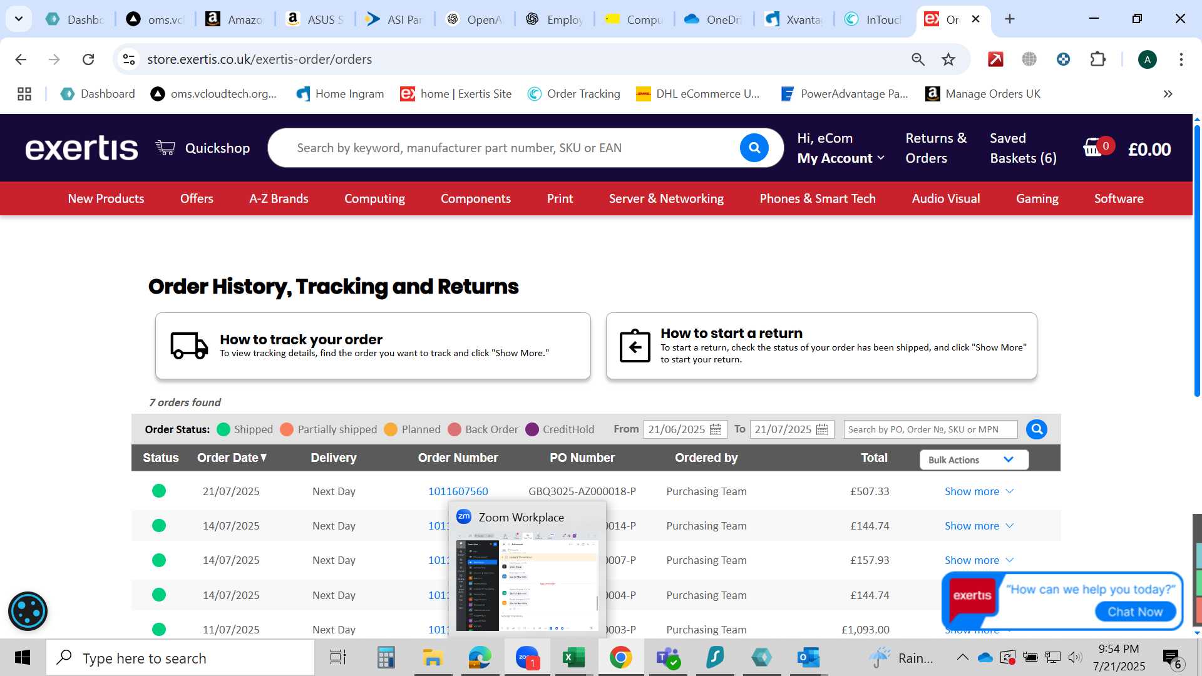The image size is (1202, 676).
Task: Open the To date calendar icon
Action: (822, 429)
